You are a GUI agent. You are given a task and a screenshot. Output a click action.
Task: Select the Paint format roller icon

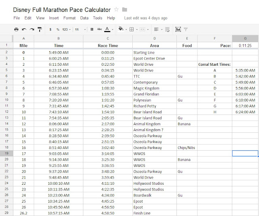point(40,29)
